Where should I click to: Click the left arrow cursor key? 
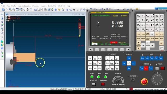click(x=143, y=45)
